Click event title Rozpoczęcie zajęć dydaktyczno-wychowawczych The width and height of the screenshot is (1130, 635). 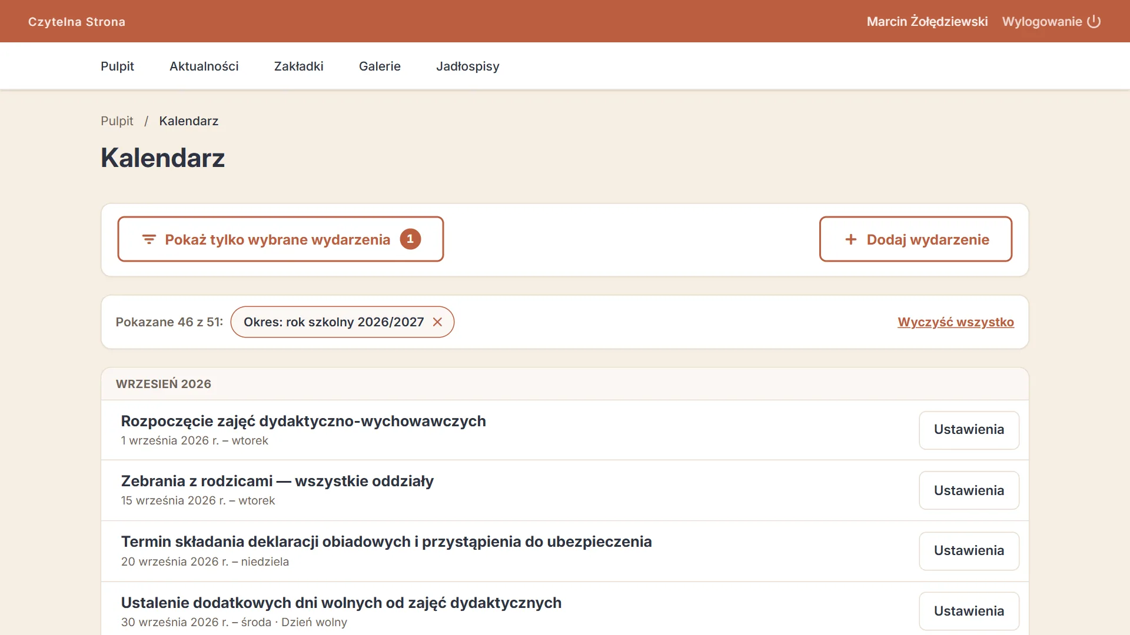pos(303,421)
